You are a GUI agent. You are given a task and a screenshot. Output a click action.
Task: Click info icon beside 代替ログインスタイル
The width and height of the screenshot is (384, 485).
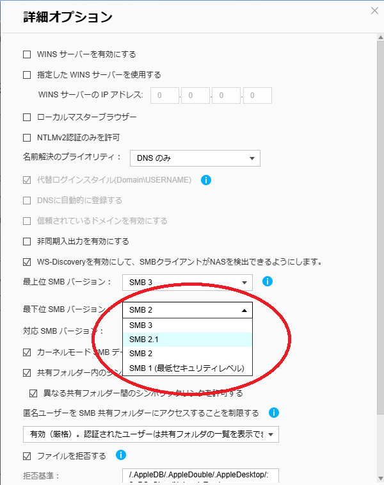tap(205, 179)
